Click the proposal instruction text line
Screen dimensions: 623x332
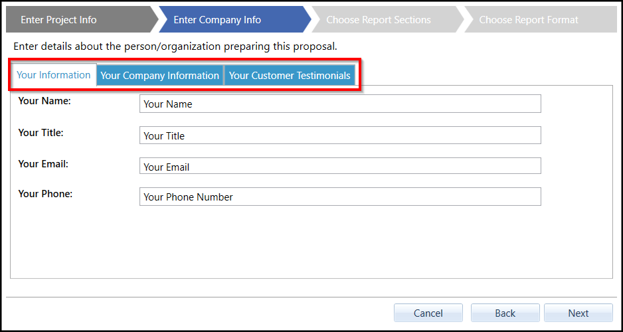[x=175, y=47]
